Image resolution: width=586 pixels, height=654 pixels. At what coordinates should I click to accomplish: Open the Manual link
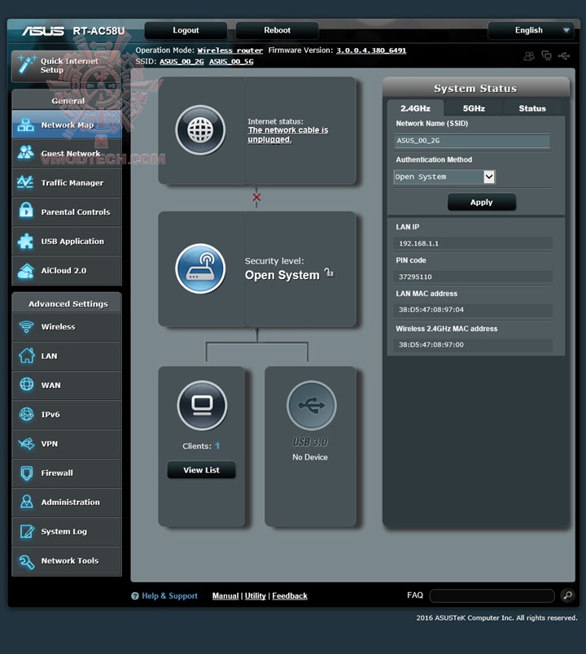pos(225,596)
